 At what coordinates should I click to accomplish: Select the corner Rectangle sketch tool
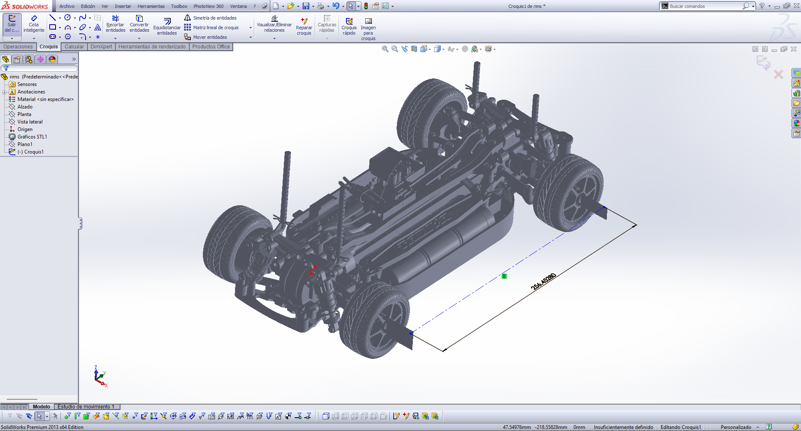53,27
